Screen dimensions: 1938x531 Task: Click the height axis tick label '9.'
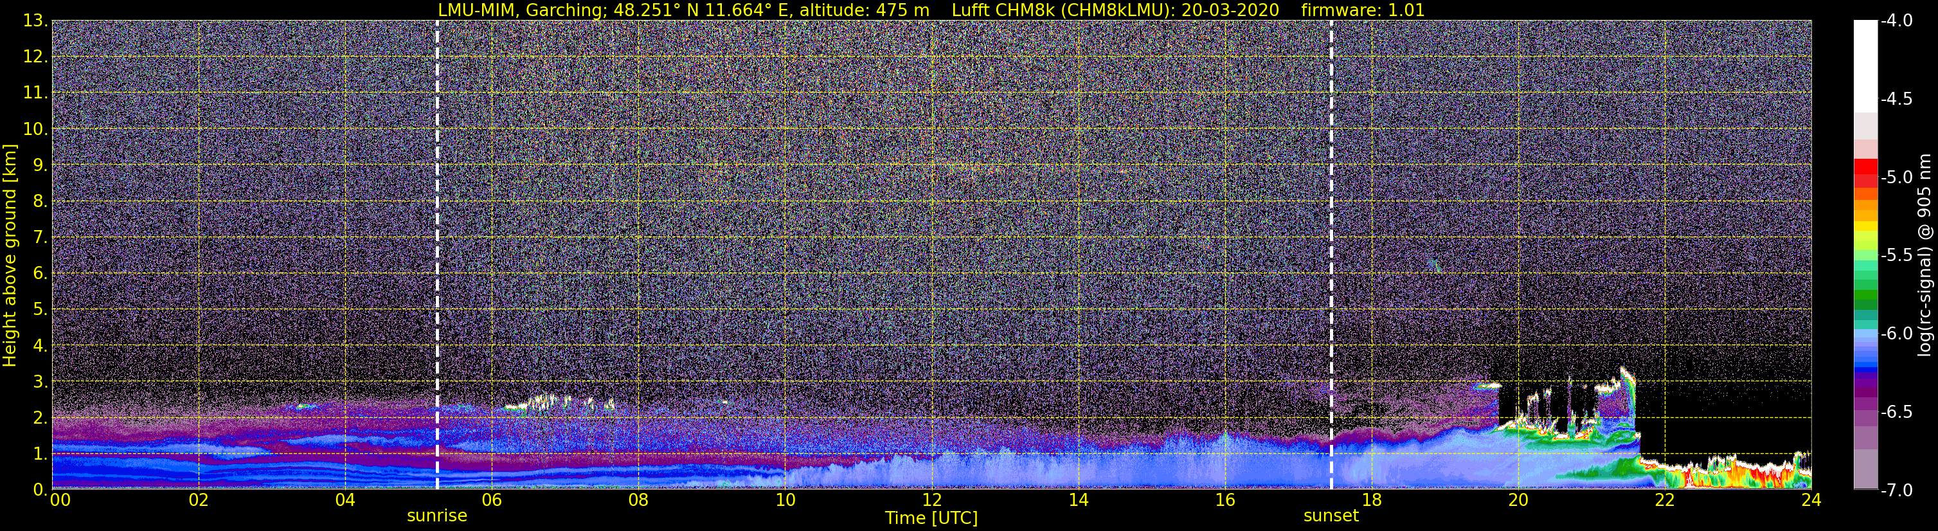(x=40, y=165)
